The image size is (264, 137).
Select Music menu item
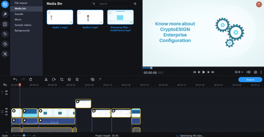(26, 19)
